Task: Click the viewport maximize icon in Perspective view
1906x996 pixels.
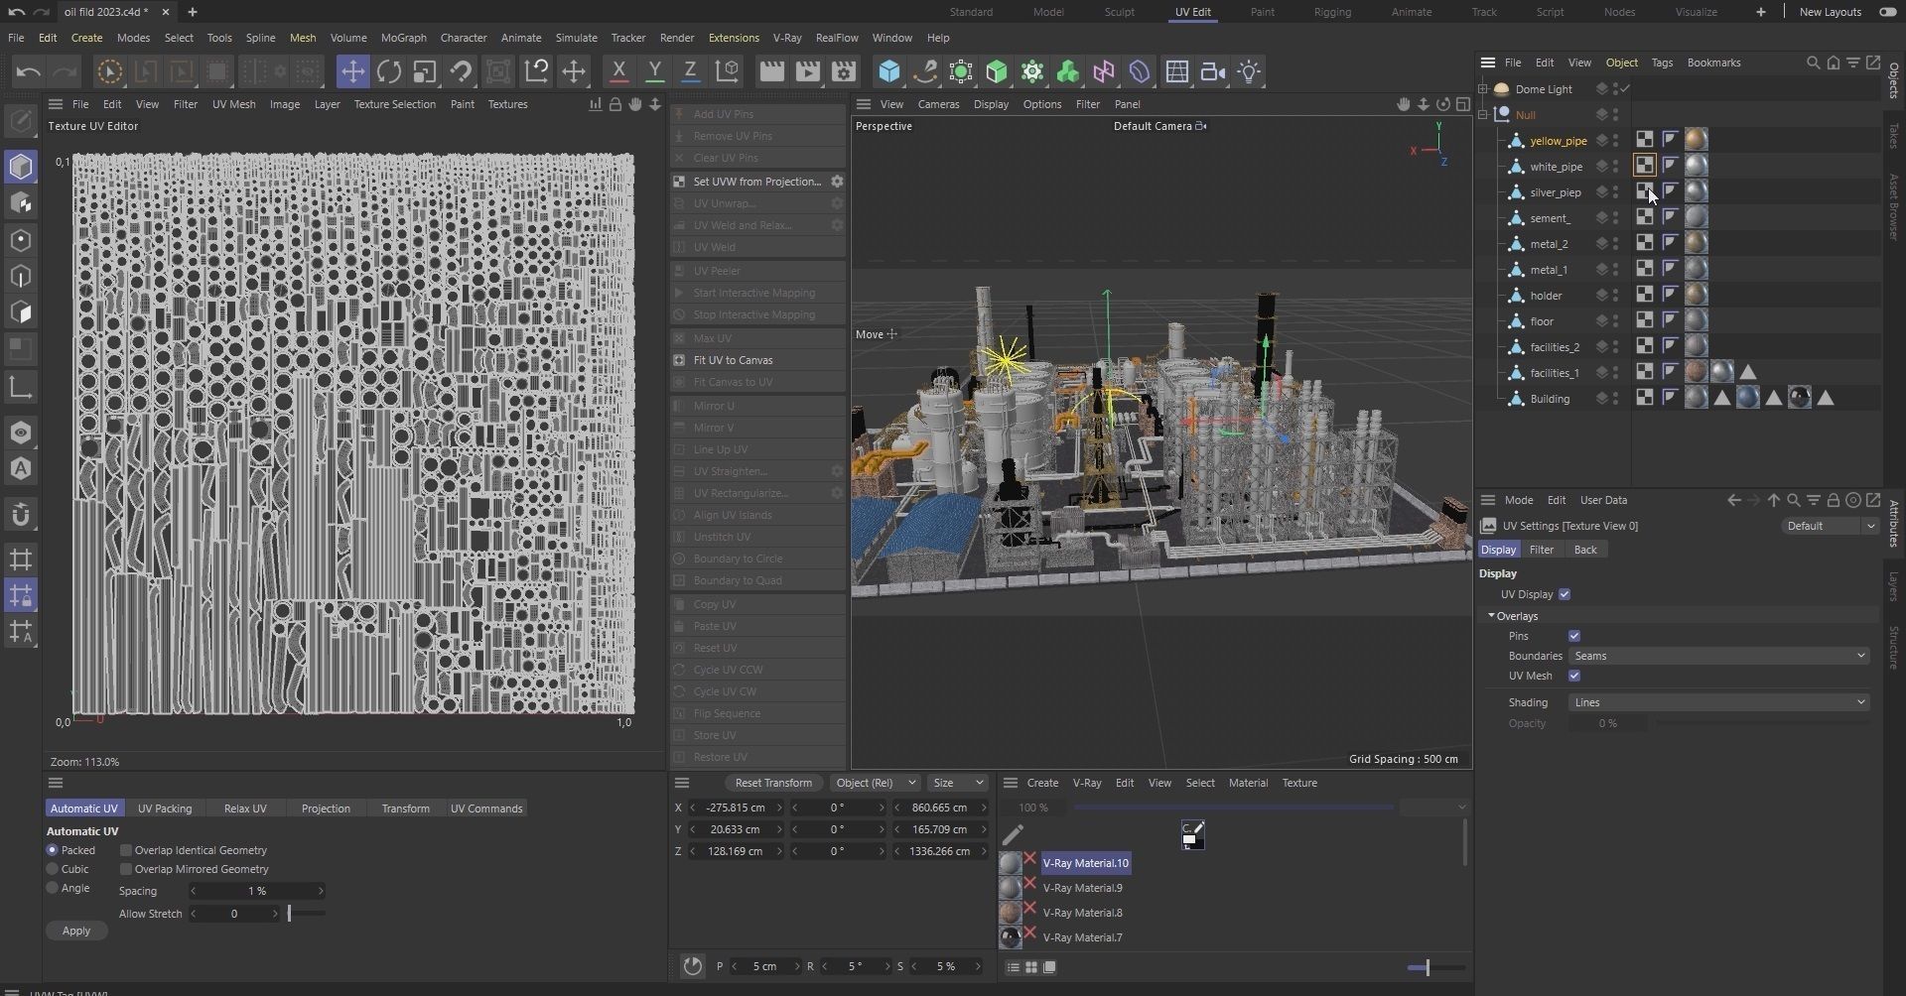Action: [1462, 104]
